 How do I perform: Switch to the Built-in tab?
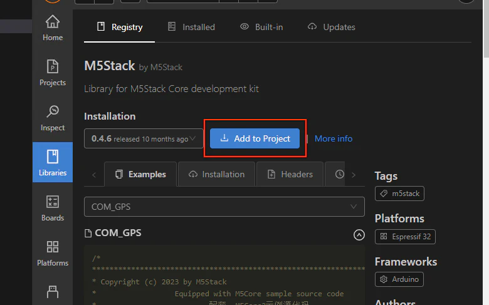click(x=261, y=27)
